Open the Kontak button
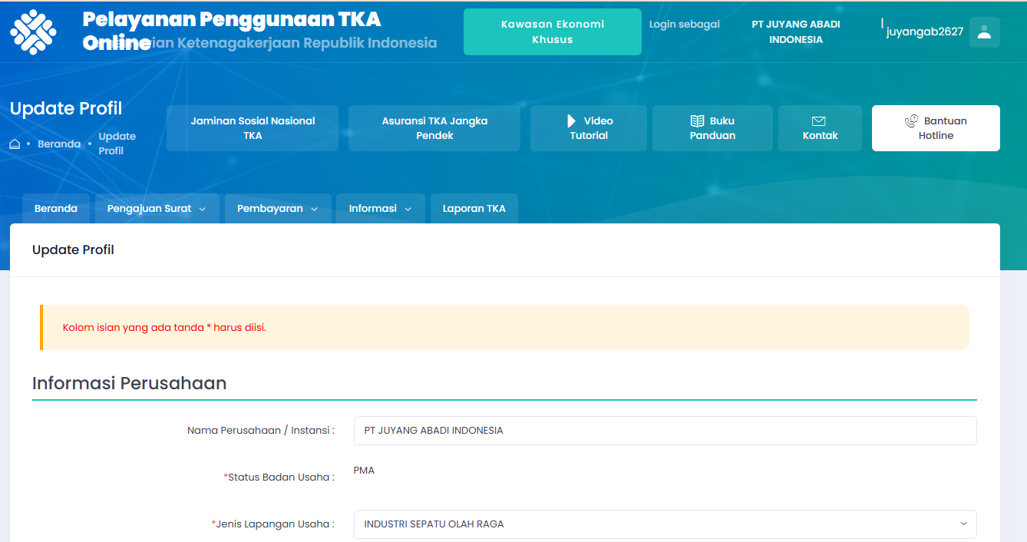The image size is (1027, 542). [820, 128]
